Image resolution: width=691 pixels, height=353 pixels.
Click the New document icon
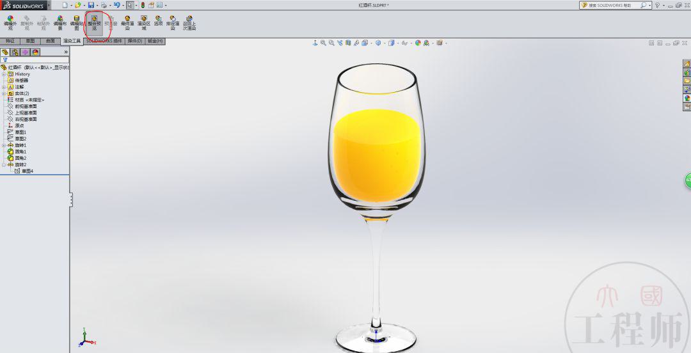coord(65,5)
